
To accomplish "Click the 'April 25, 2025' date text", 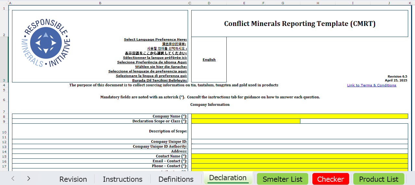I will coord(396,80).
